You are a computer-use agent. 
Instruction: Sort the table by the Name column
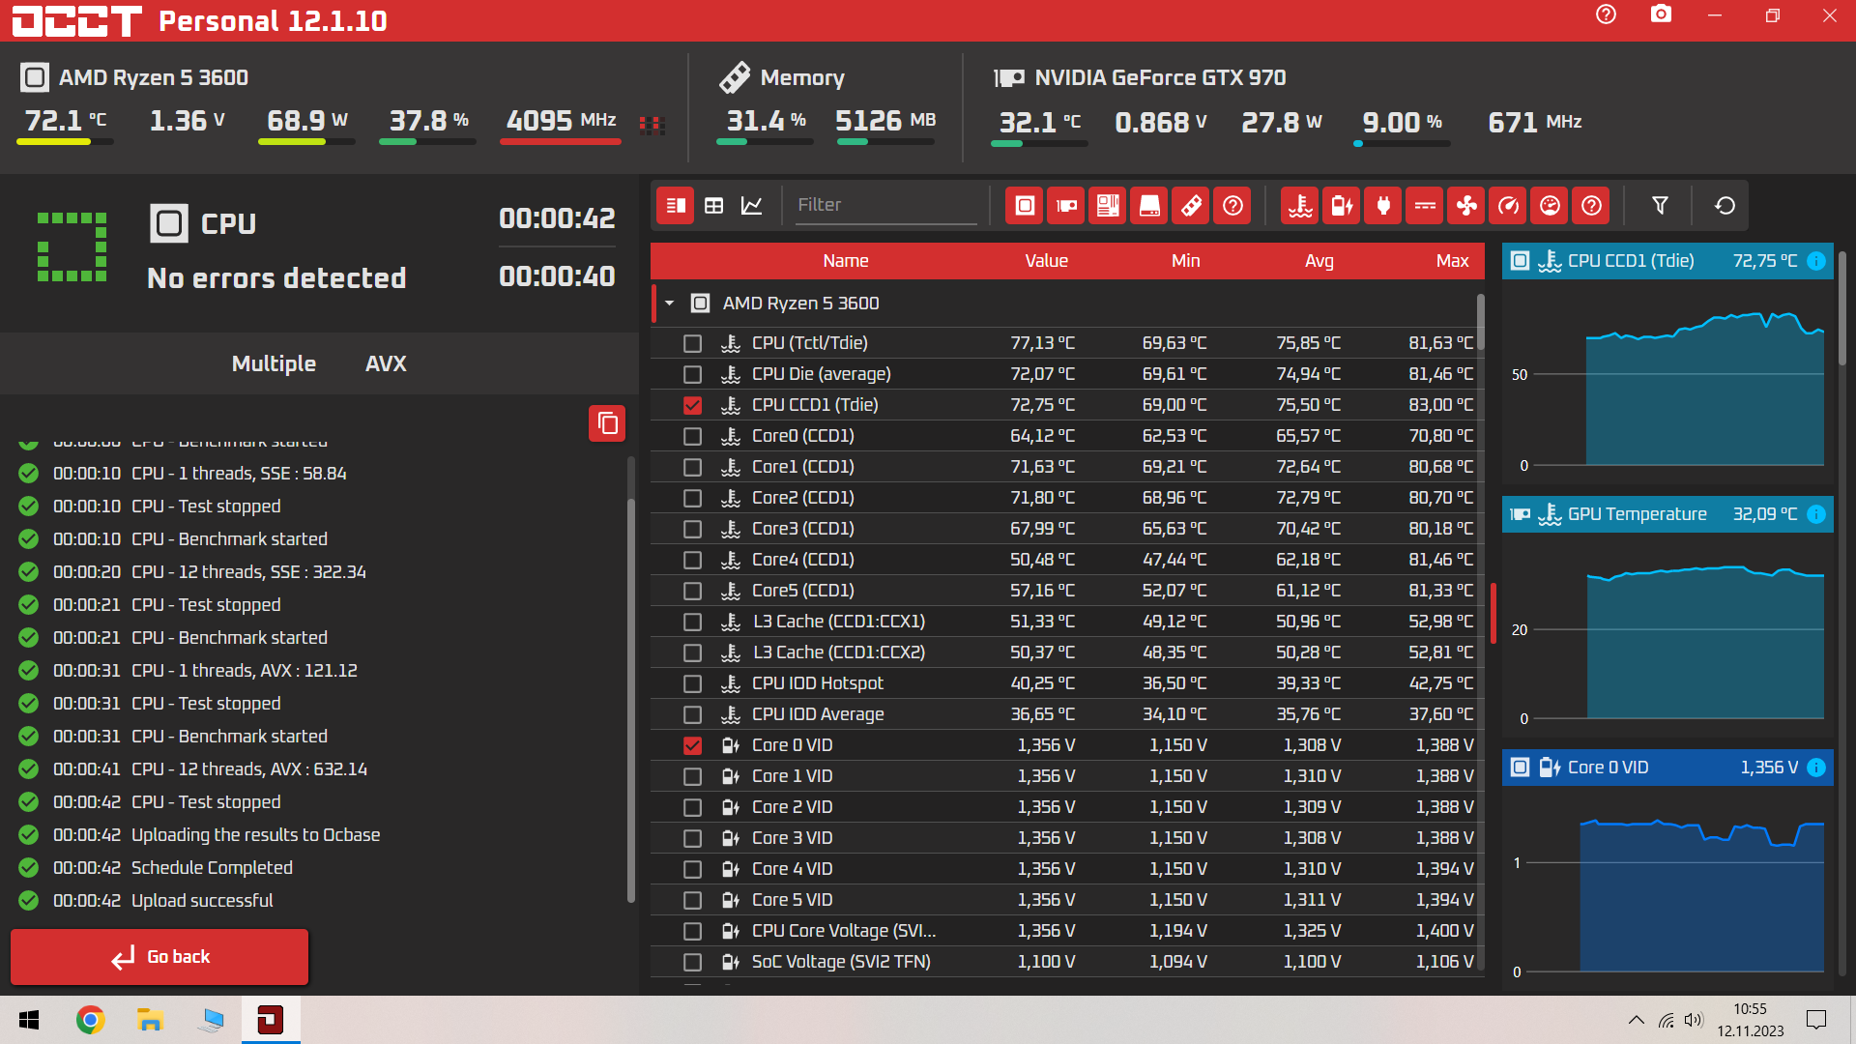845,261
